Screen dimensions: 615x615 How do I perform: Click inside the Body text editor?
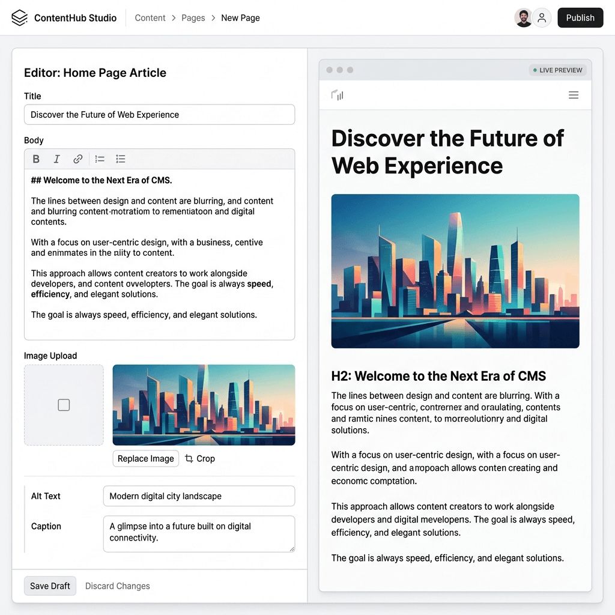159,254
